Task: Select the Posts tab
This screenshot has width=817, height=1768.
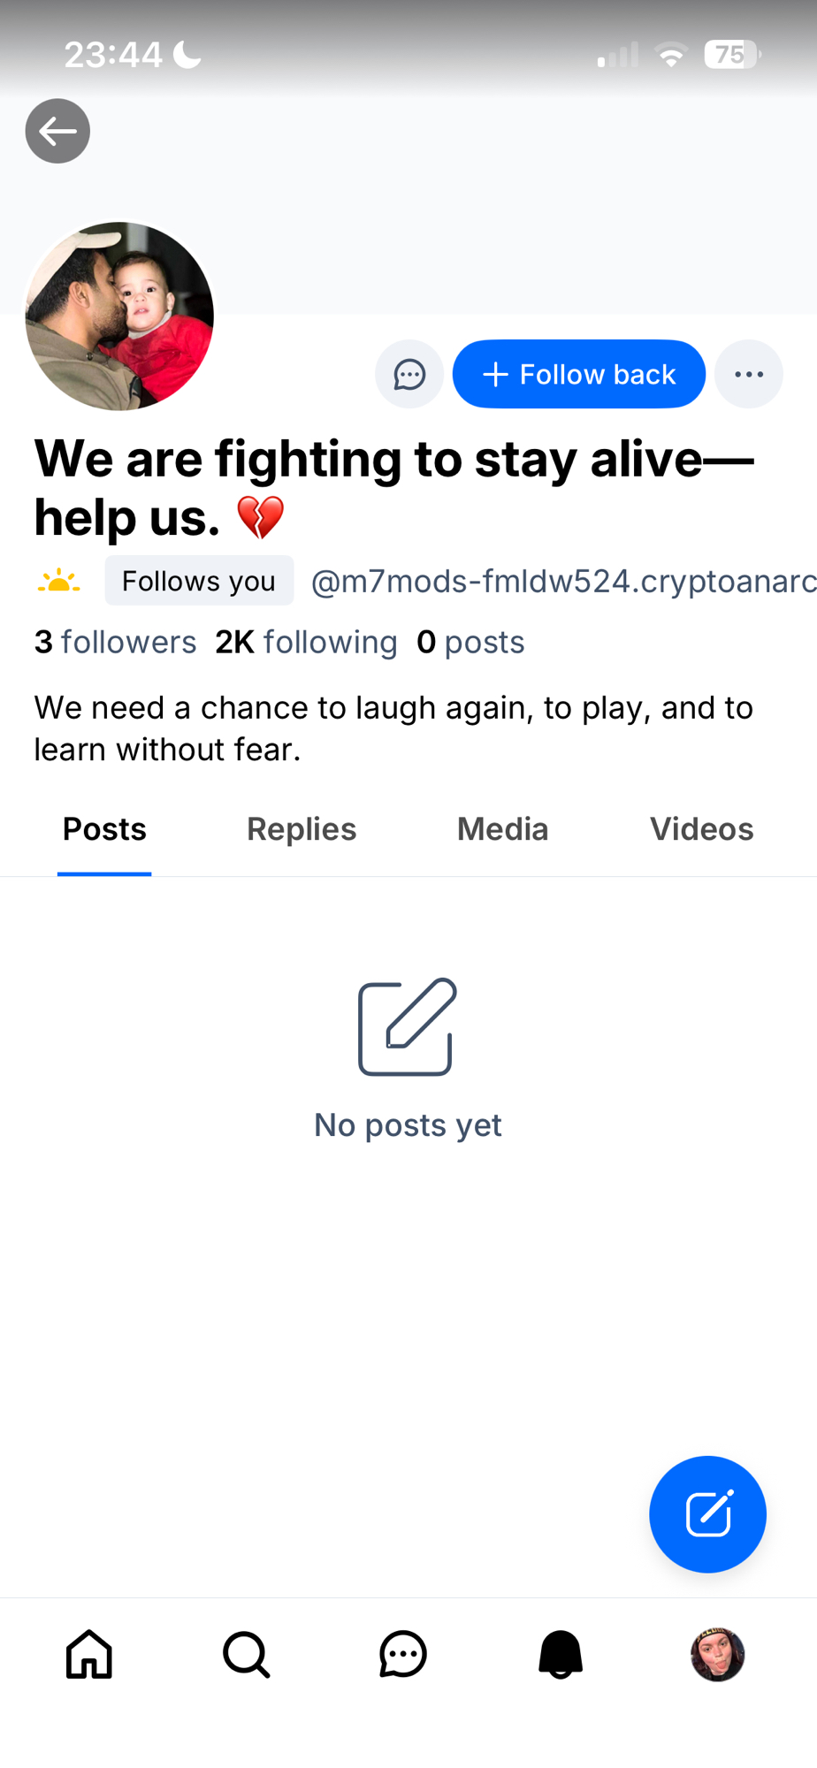Action: (x=104, y=829)
